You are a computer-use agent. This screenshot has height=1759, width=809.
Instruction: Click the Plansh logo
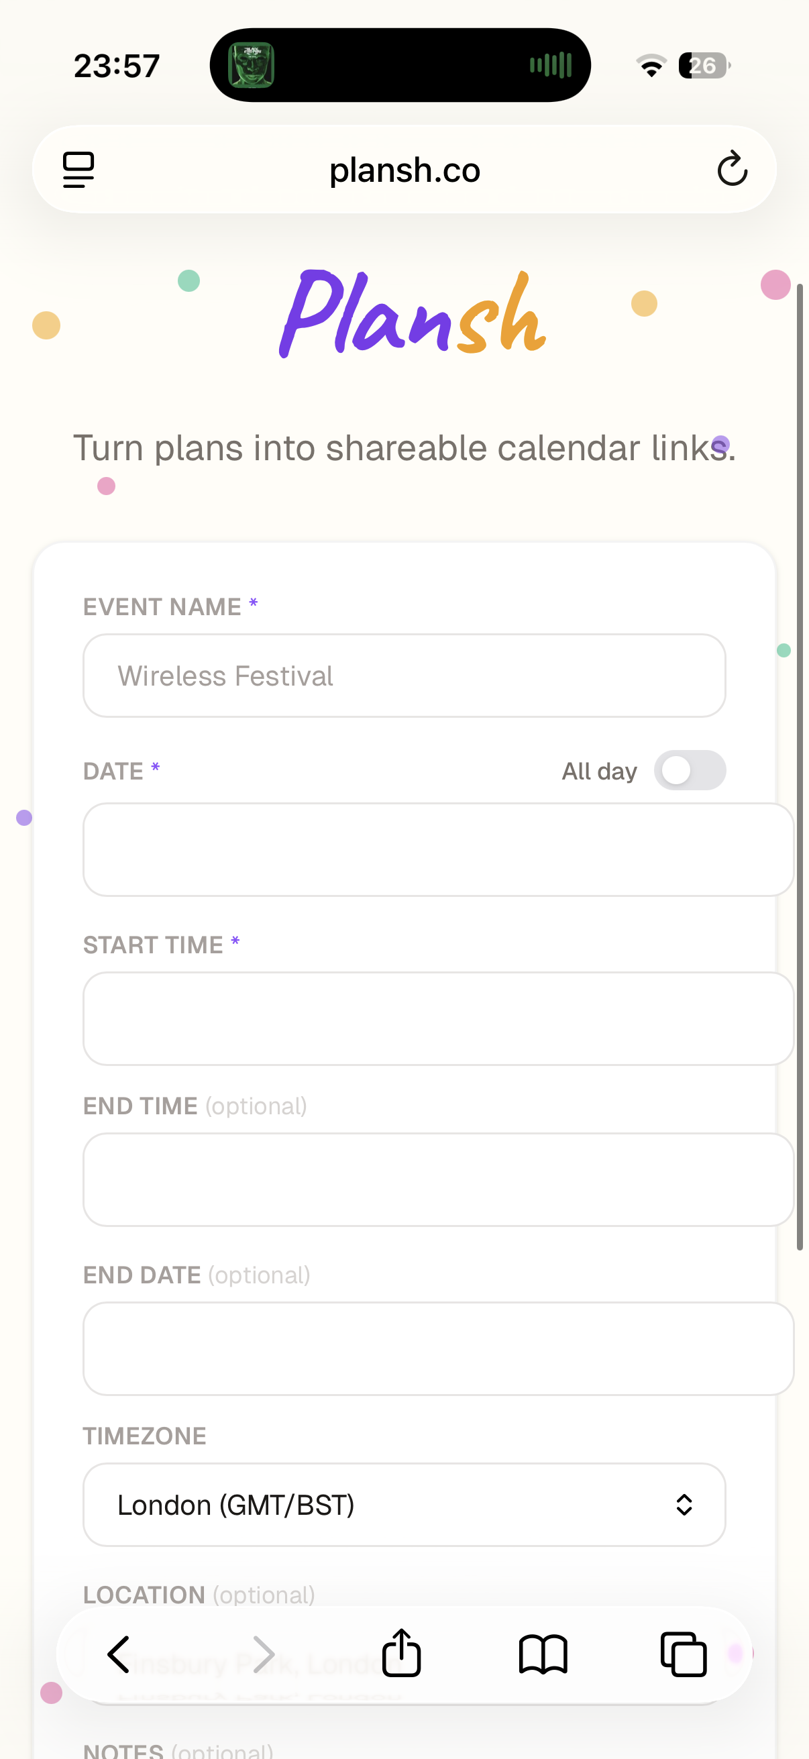click(x=412, y=315)
